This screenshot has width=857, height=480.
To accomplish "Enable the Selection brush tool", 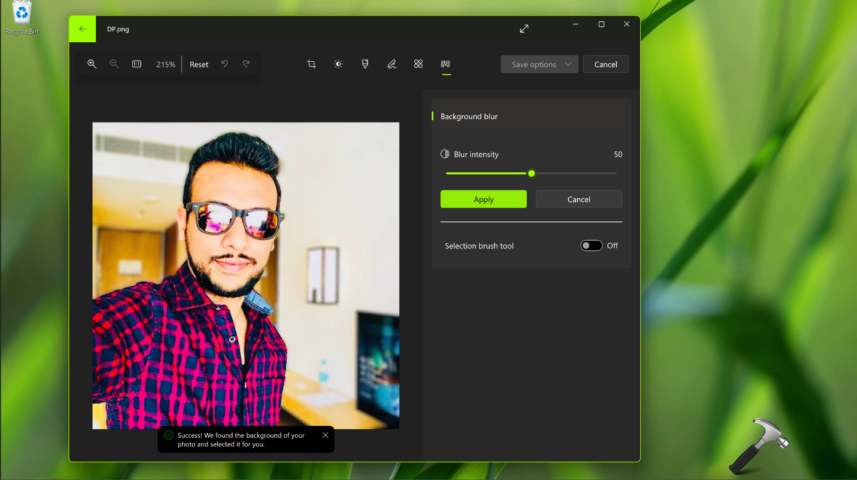I will [591, 245].
